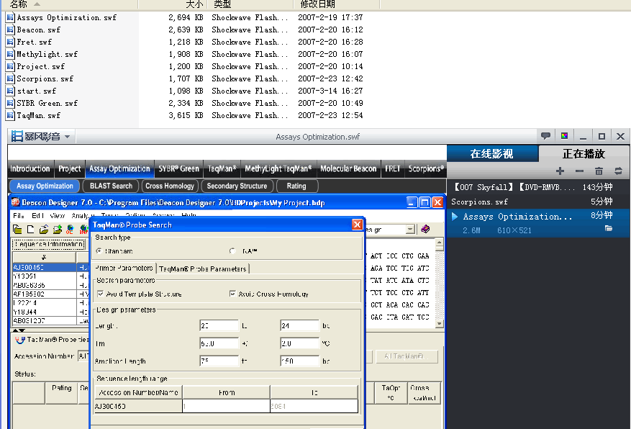Open View menu in Beacon Designer

pyautogui.click(x=58, y=216)
